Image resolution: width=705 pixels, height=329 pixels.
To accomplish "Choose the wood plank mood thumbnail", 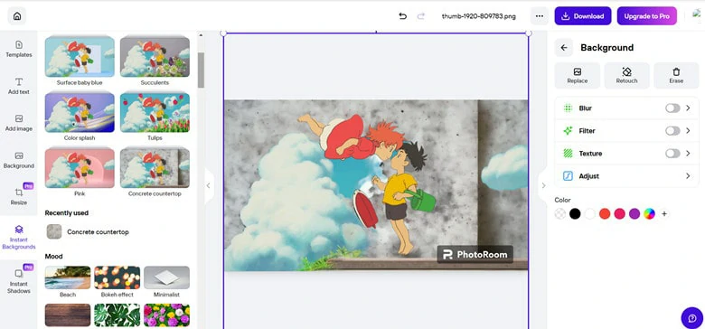I will [x=68, y=315].
